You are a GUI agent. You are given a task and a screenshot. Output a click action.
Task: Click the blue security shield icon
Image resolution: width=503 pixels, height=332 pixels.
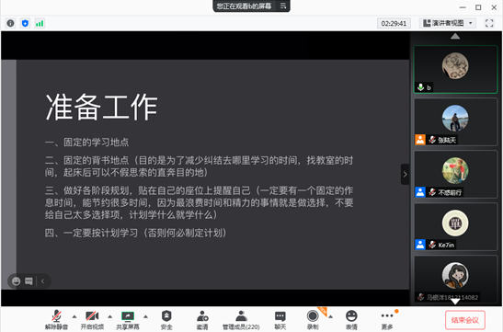[25, 23]
